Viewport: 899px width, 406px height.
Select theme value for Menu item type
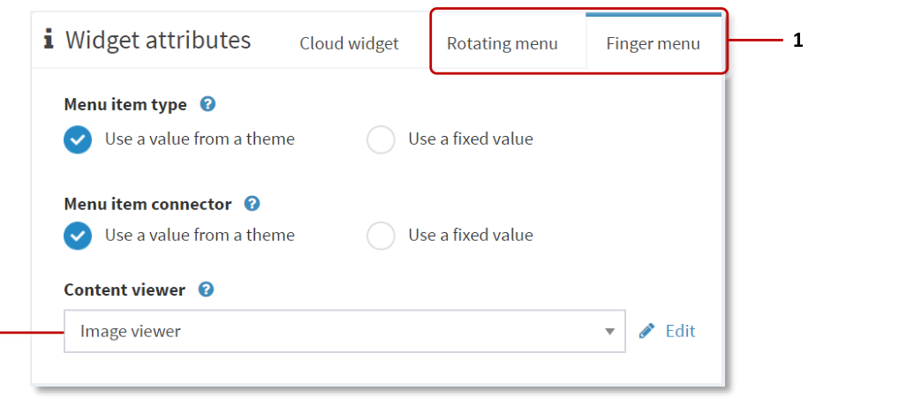[x=78, y=139]
